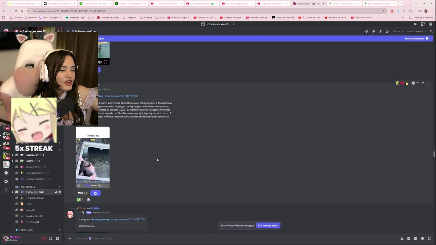Mute the crab tank video
This screenshot has width=436, height=245.
click(x=100, y=185)
